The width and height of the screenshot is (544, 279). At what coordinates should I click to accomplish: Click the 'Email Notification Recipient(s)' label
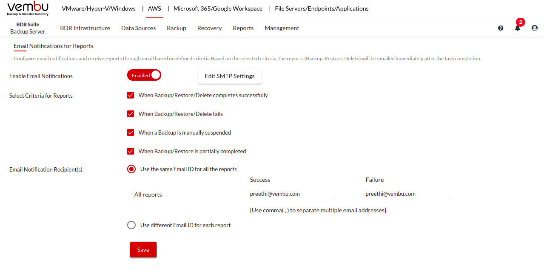[x=46, y=169]
